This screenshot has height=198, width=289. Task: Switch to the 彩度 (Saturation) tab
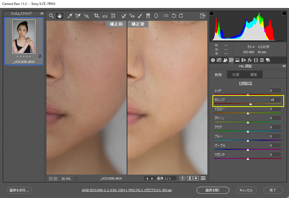(236, 75)
